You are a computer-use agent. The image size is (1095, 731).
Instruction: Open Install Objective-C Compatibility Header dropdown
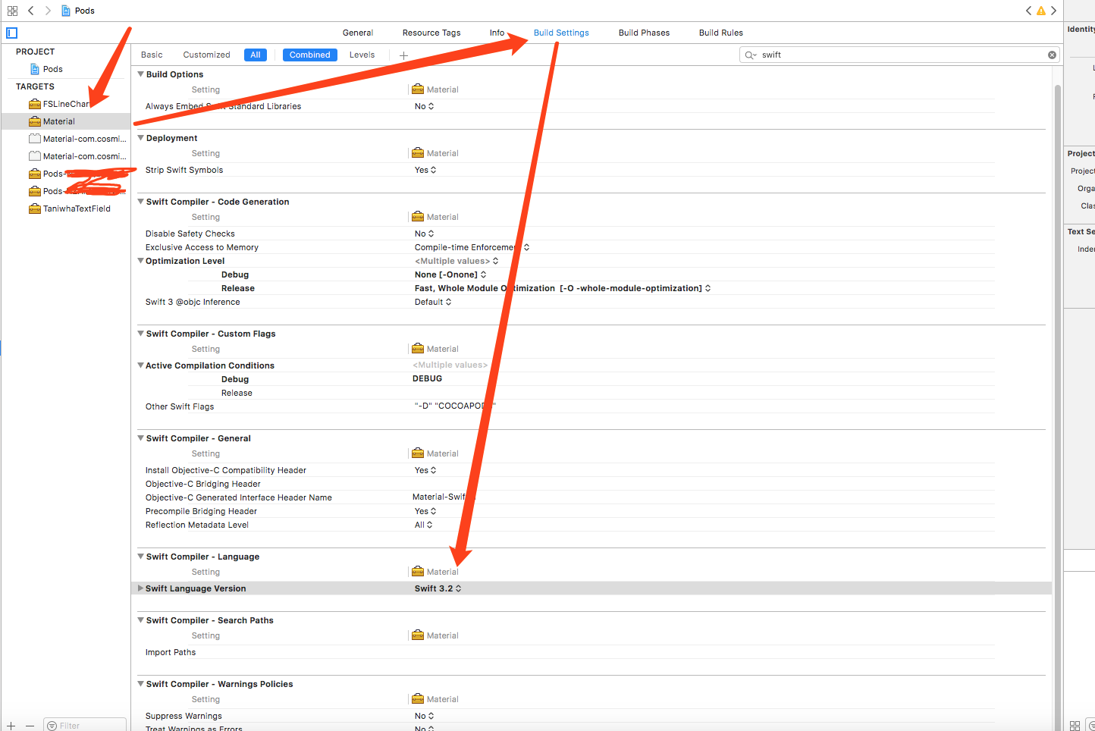pos(425,470)
